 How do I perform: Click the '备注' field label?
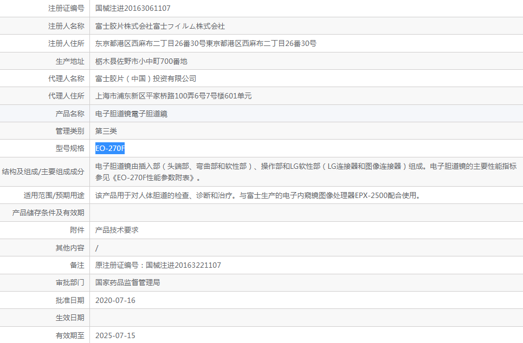tap(77, 266)
